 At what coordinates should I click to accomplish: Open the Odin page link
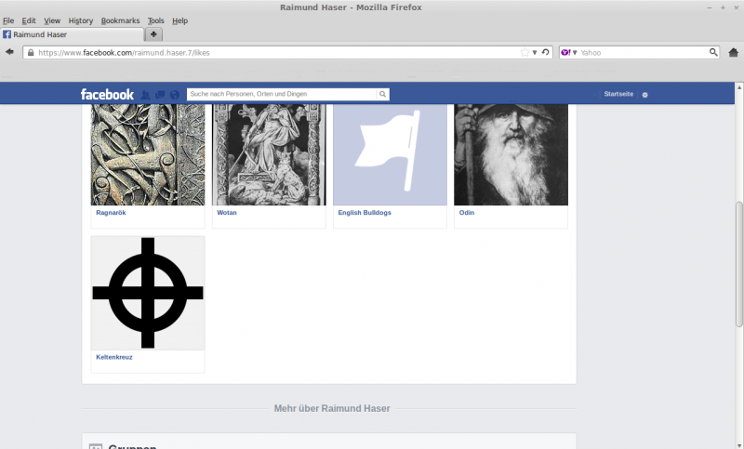point(467,212)
